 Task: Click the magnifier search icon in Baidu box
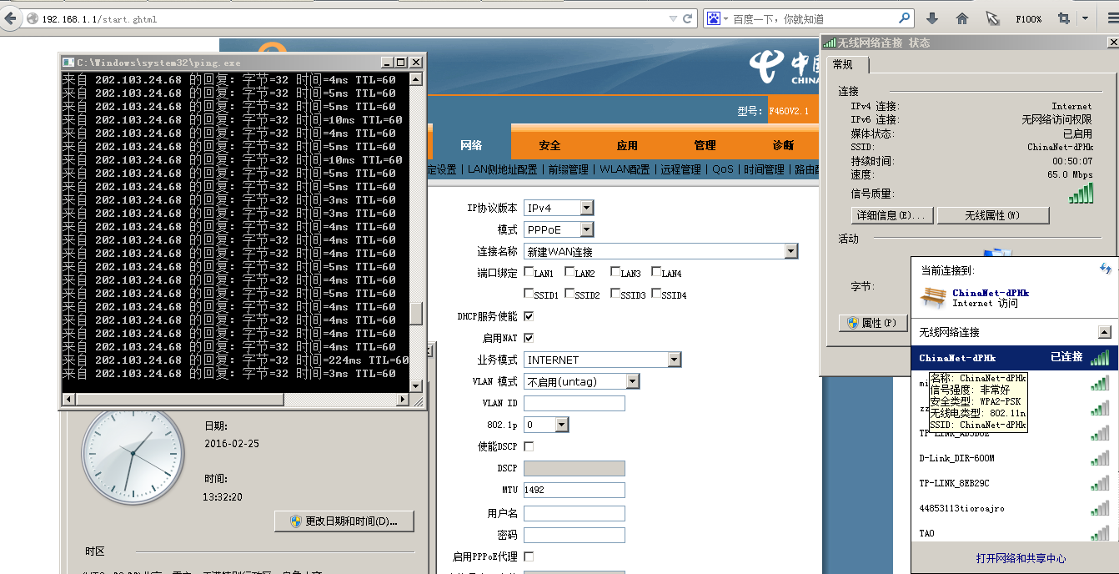point(905,18)
